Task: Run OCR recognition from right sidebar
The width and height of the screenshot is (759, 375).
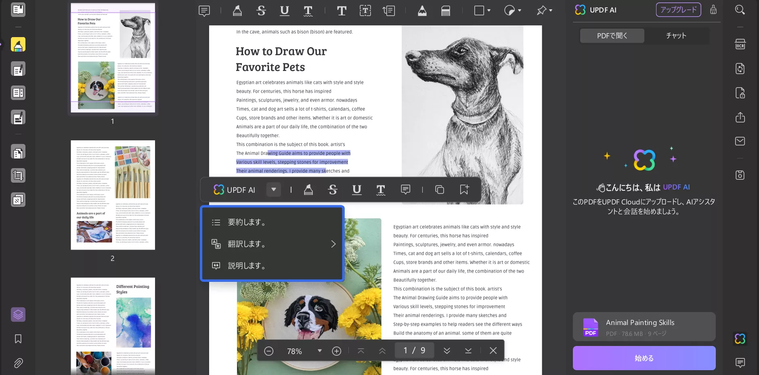Action: tap(740, 44)
